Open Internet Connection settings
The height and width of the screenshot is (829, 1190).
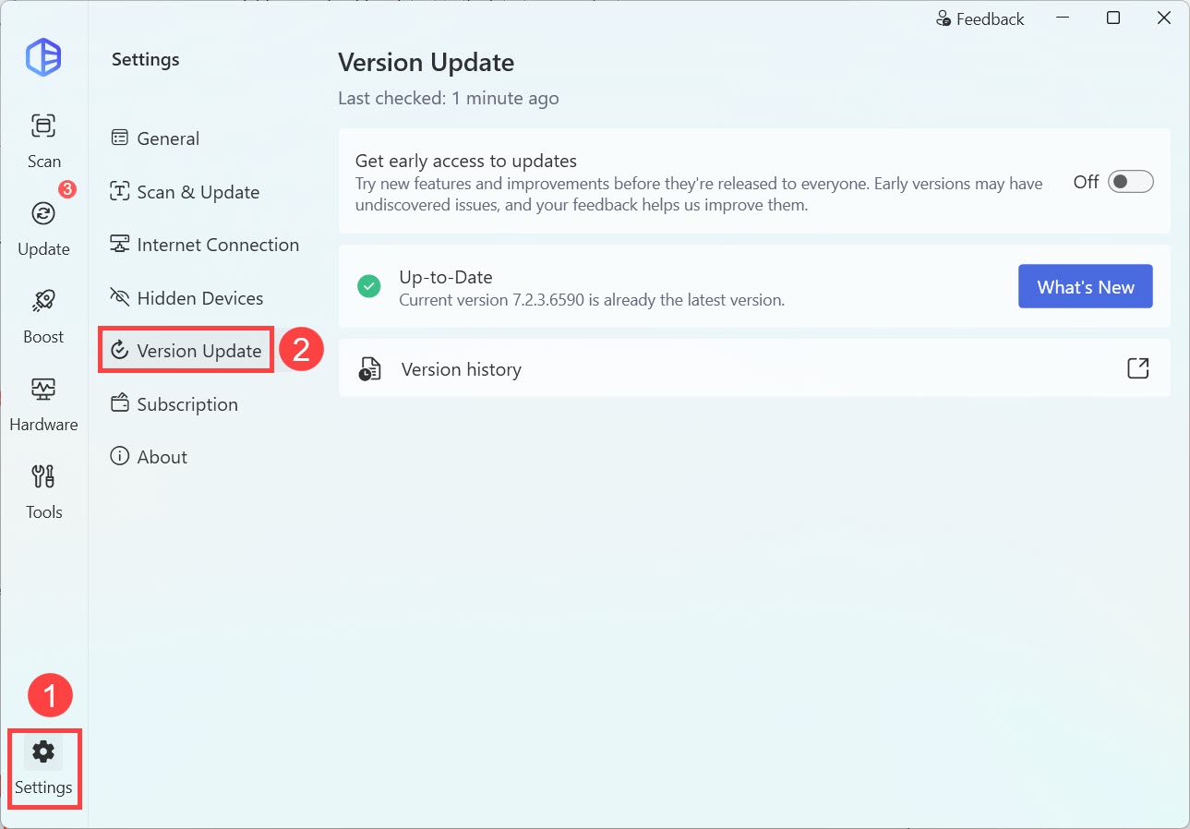pos(205,245)
